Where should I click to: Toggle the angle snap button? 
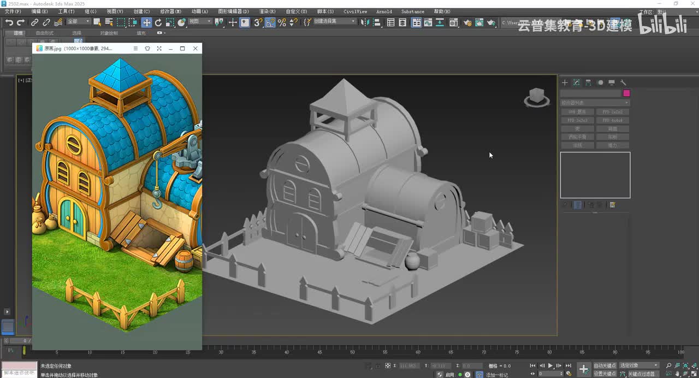tap(270, 22)
